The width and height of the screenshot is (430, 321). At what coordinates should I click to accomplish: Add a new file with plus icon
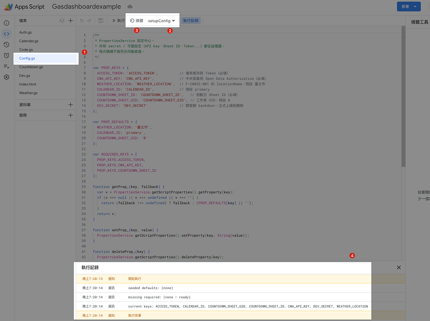click(x=71, y=21)
